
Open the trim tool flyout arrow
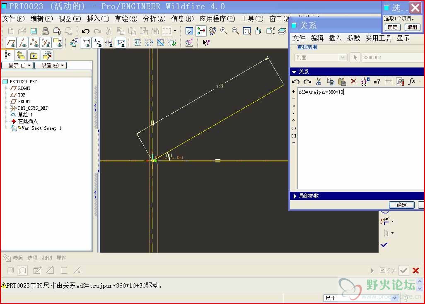tap(392, 221)
